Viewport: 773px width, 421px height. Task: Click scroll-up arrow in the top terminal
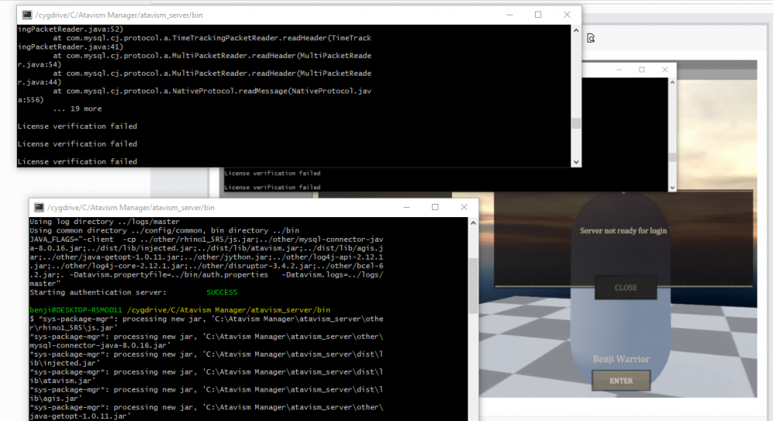point(575,30)
